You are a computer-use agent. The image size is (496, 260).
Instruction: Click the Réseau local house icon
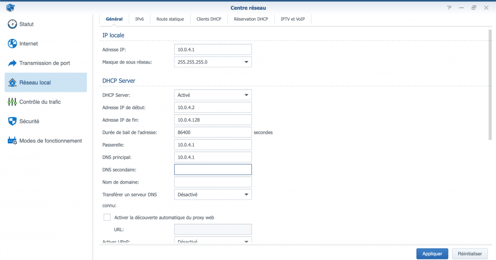[12, 82]
